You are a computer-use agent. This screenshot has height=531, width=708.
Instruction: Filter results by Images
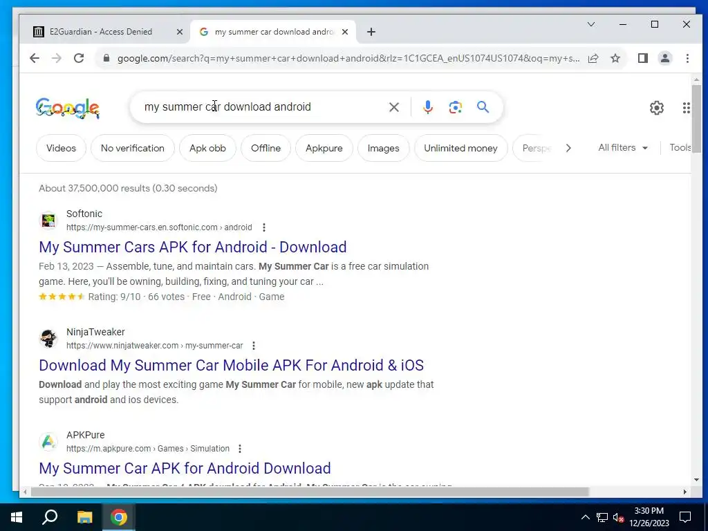tap(383, 148)
